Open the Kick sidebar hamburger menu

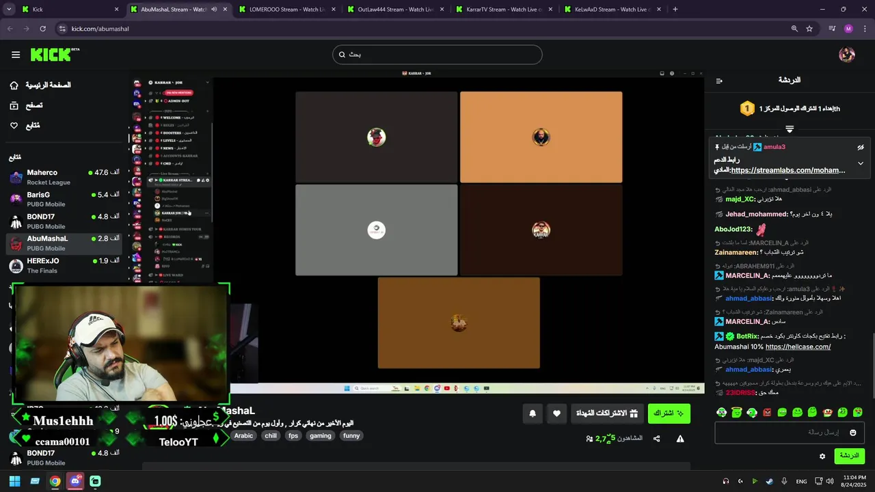(x=15, y=55)
